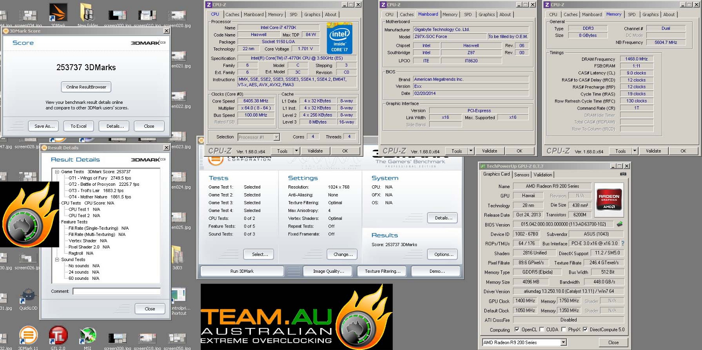Select screen020.jpg desktop file
The width and height of the screenshot is (702, 350).
coord(177,19)
